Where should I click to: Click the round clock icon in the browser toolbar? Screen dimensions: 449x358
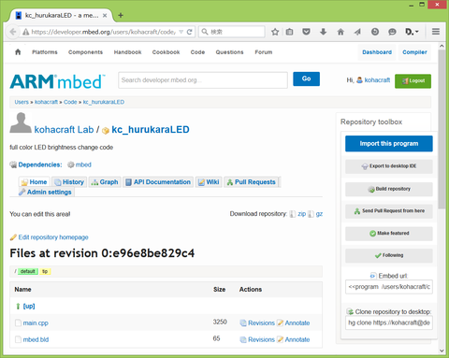(x=375, y=32)
